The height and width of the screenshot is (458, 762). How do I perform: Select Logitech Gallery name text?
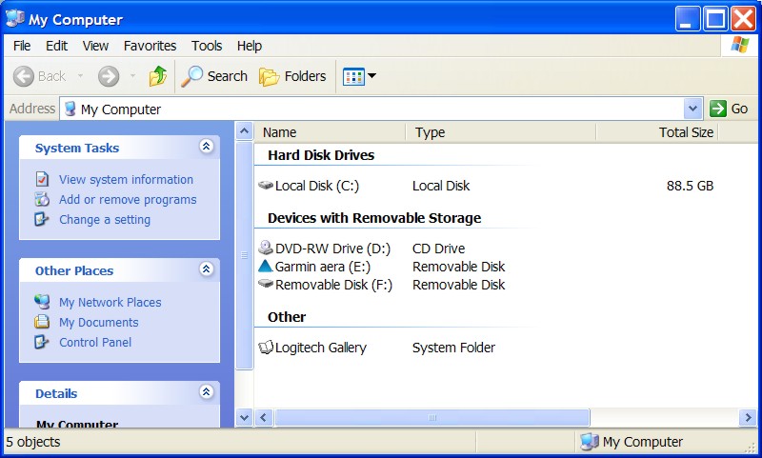(x=321, y=348)
